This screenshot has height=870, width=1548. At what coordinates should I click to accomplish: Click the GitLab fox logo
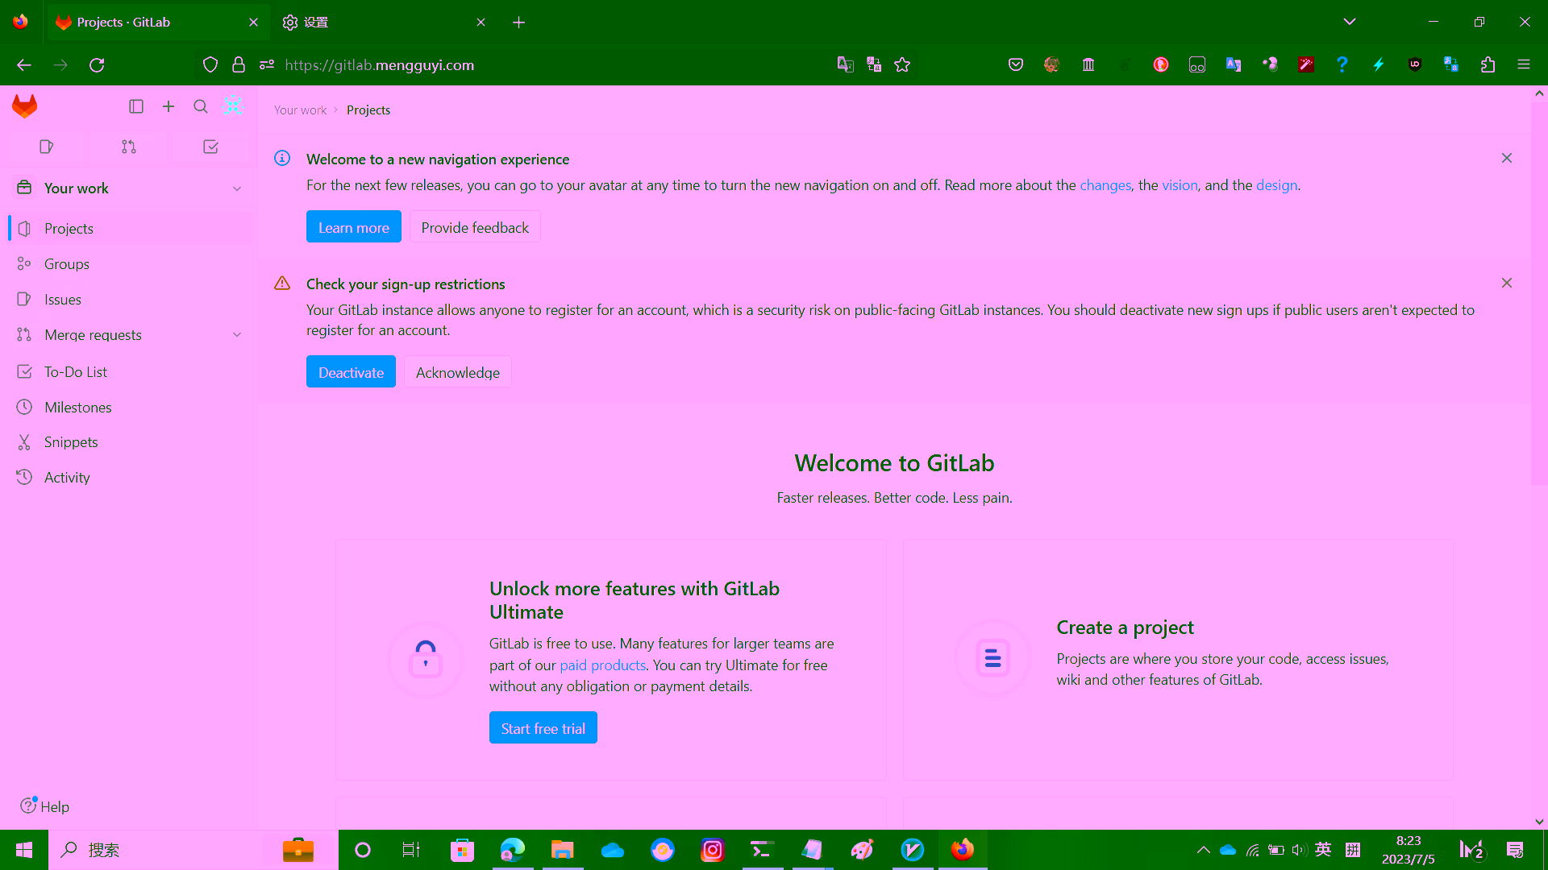25,106
